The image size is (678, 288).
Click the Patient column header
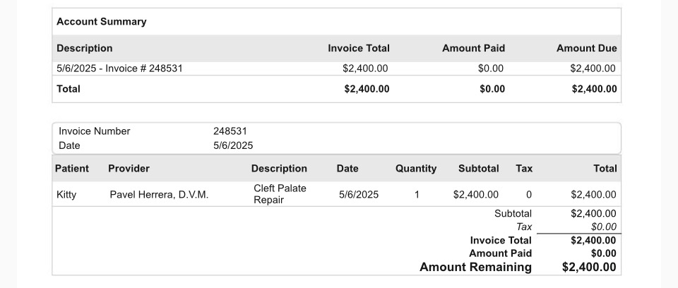pyautogui.click(x=72, y=169)
